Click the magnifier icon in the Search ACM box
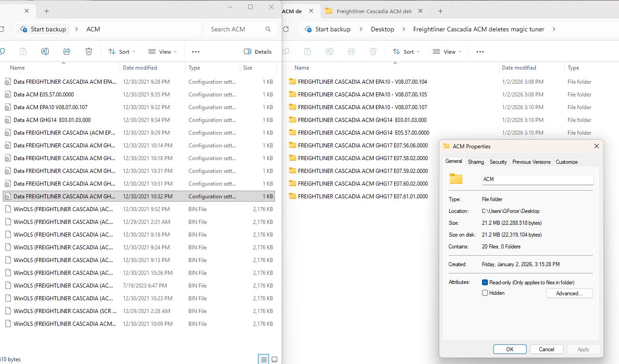 268,29
